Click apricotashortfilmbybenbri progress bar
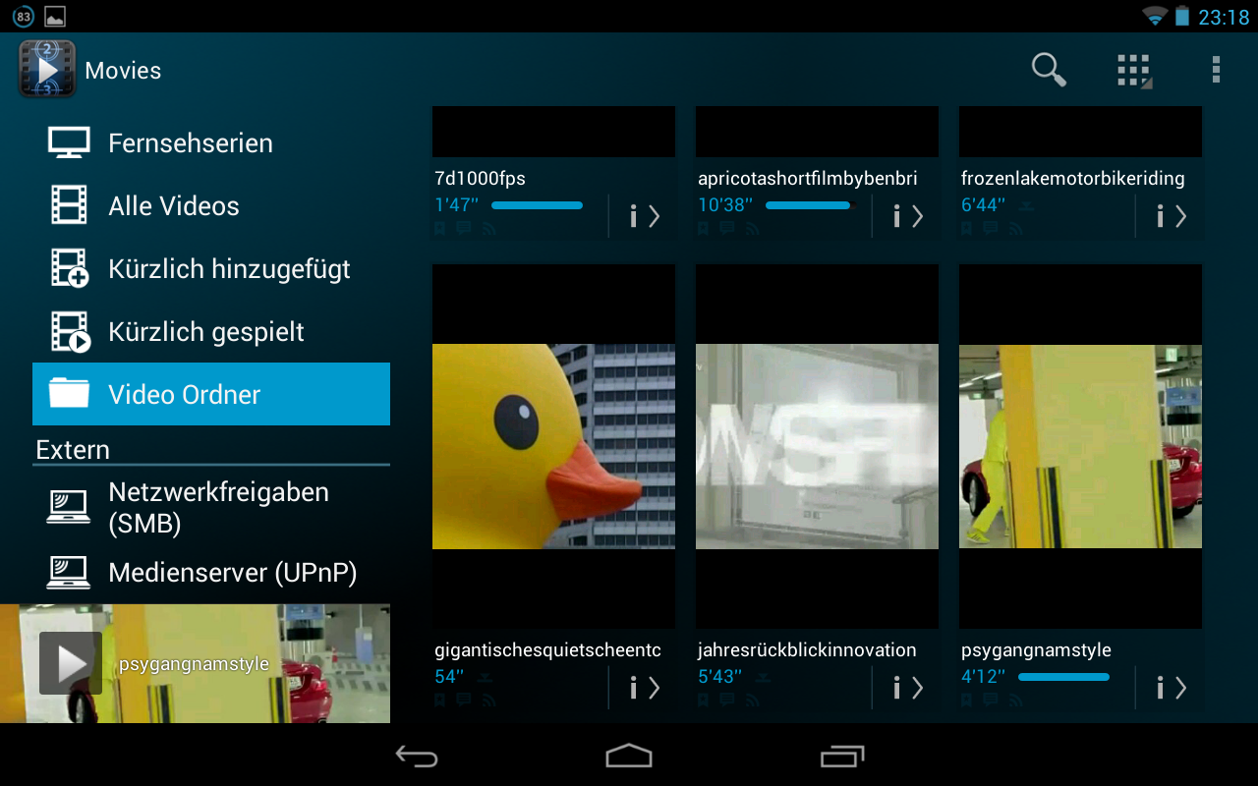Viewport: 1258px width, 786px height. pyautogui.click(x=809, y=205)
